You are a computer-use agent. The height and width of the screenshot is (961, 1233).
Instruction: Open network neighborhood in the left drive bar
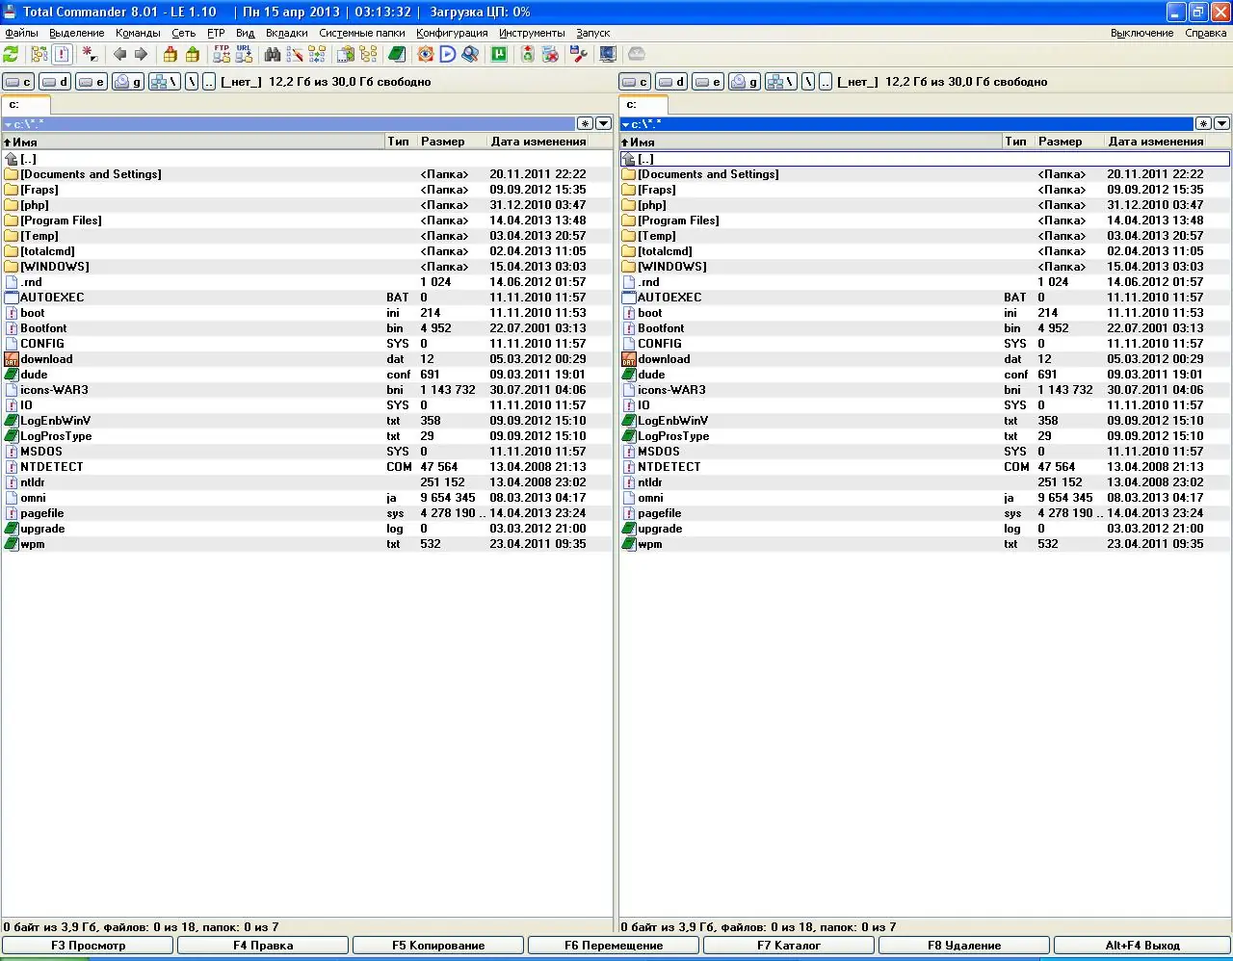(x=164, y=82)
